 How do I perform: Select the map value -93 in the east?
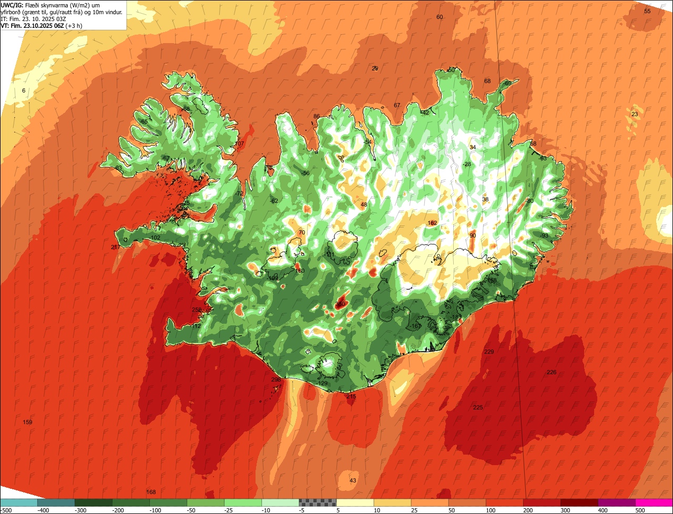pos(544,235)
